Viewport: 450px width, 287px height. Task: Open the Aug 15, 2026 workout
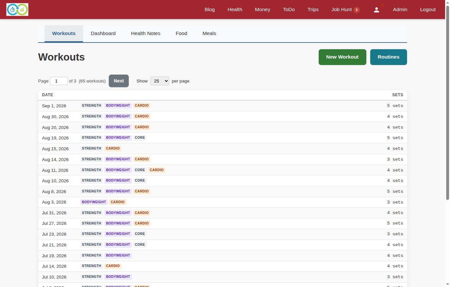[222, 149]
